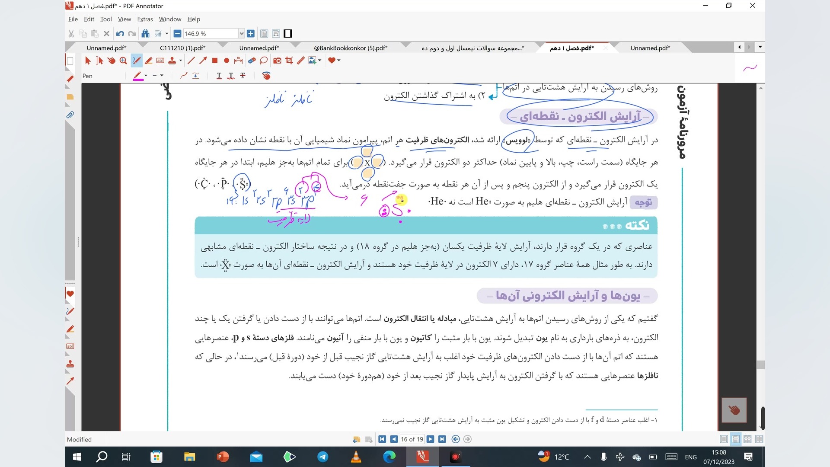Click the Snapshot camera tool

click(x=277, y=61)
